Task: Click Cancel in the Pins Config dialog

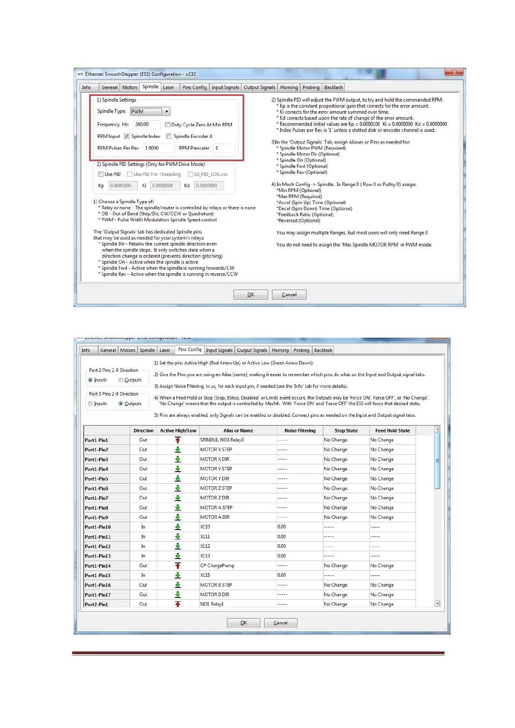Action: point(281,623)
